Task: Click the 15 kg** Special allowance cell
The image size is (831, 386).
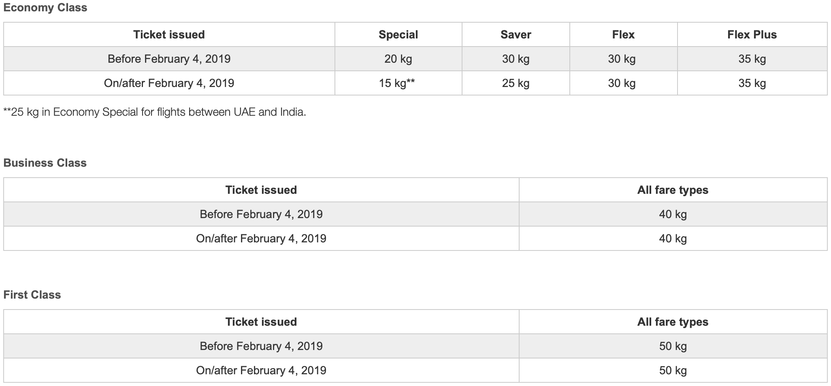Action: click(x=397, y=83)
